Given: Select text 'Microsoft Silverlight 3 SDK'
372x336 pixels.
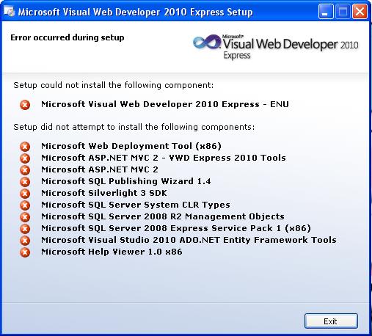Looking at the screenshot, I should [104, 193].
